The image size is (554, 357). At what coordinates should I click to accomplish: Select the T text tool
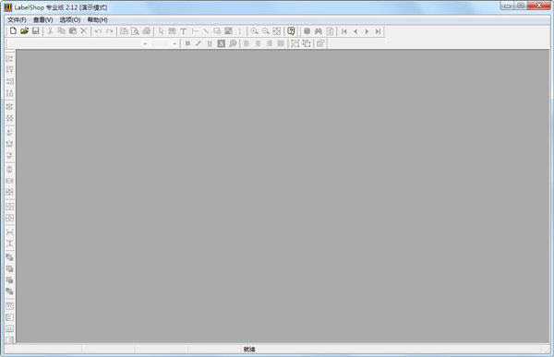coord(184,31)
